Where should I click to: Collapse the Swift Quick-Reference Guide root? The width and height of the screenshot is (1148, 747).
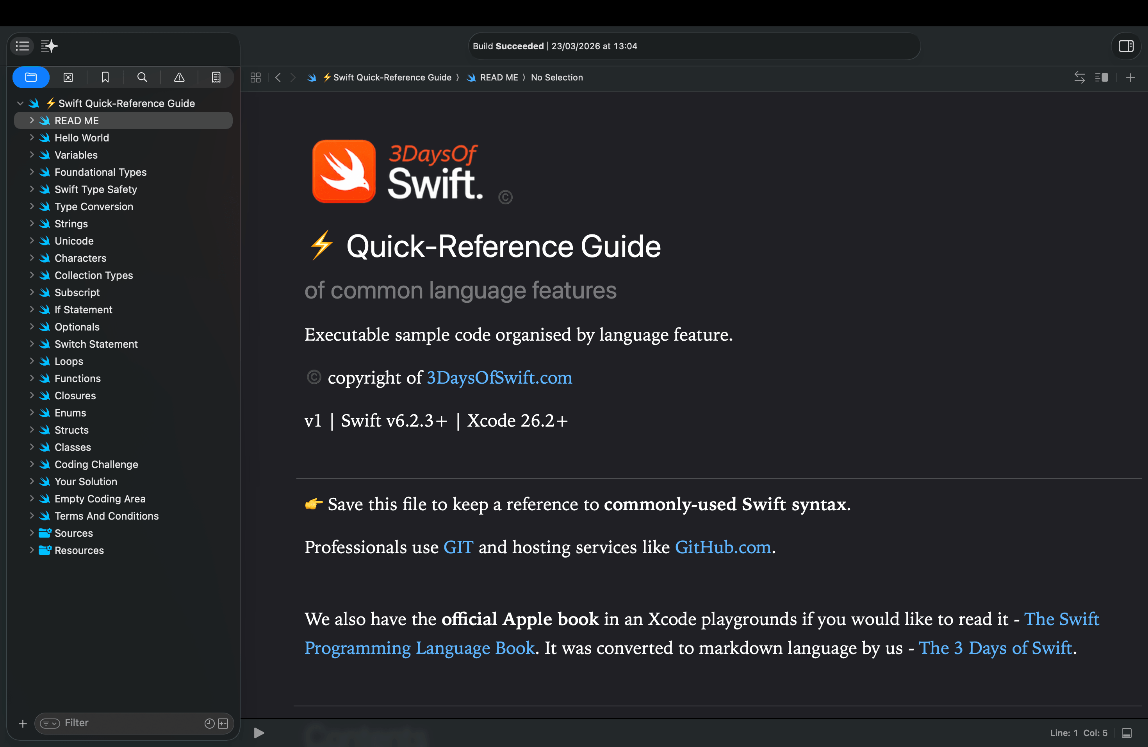click(x=20, y=103)
